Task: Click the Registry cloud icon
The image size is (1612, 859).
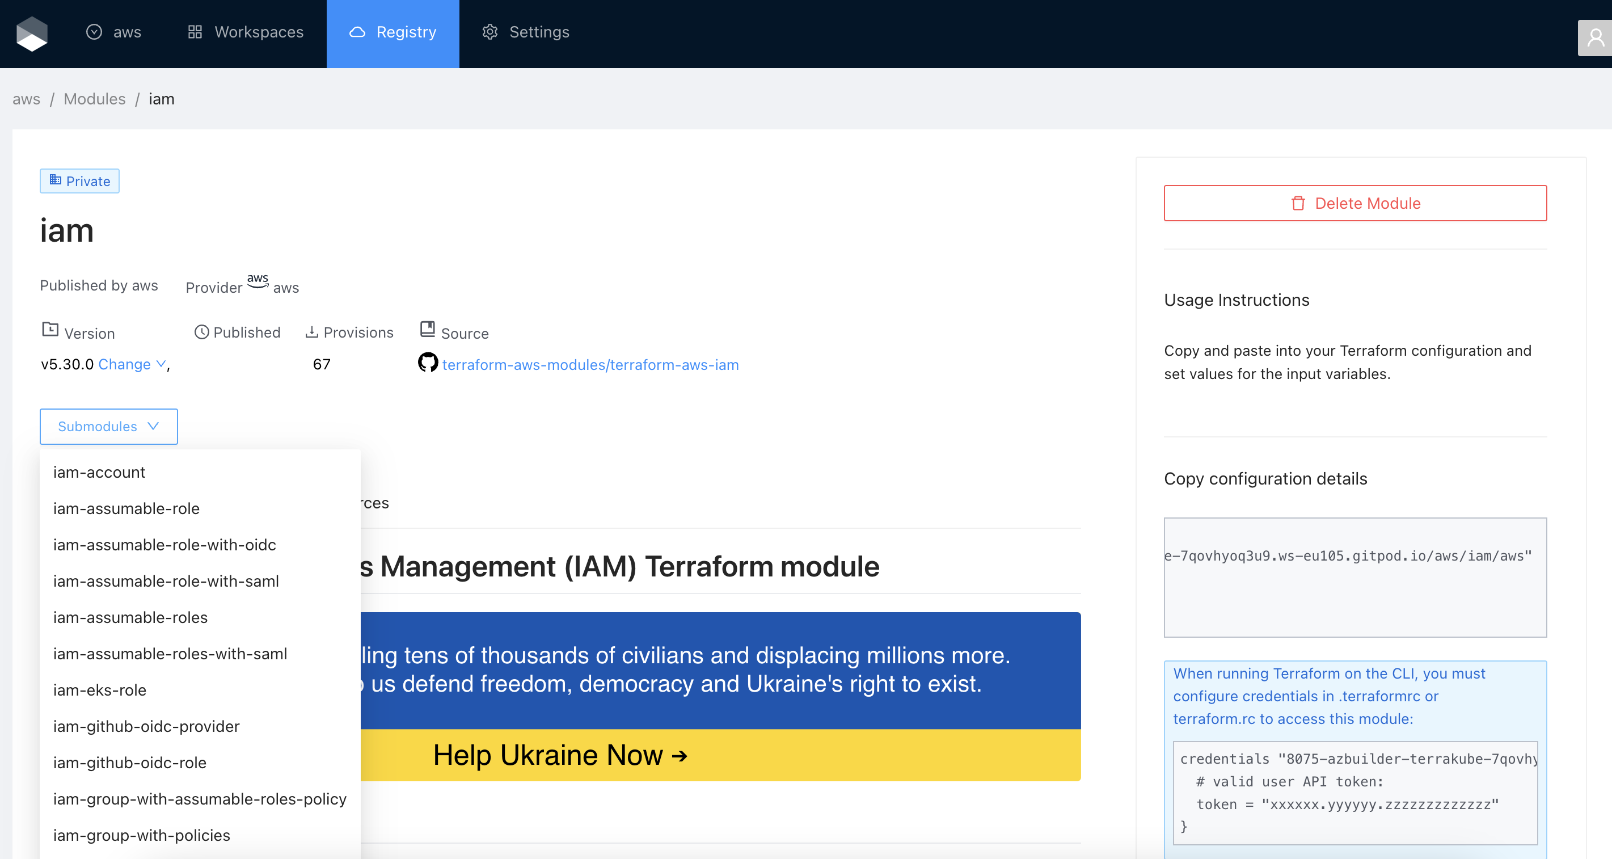Action: [x=357, y=32]
